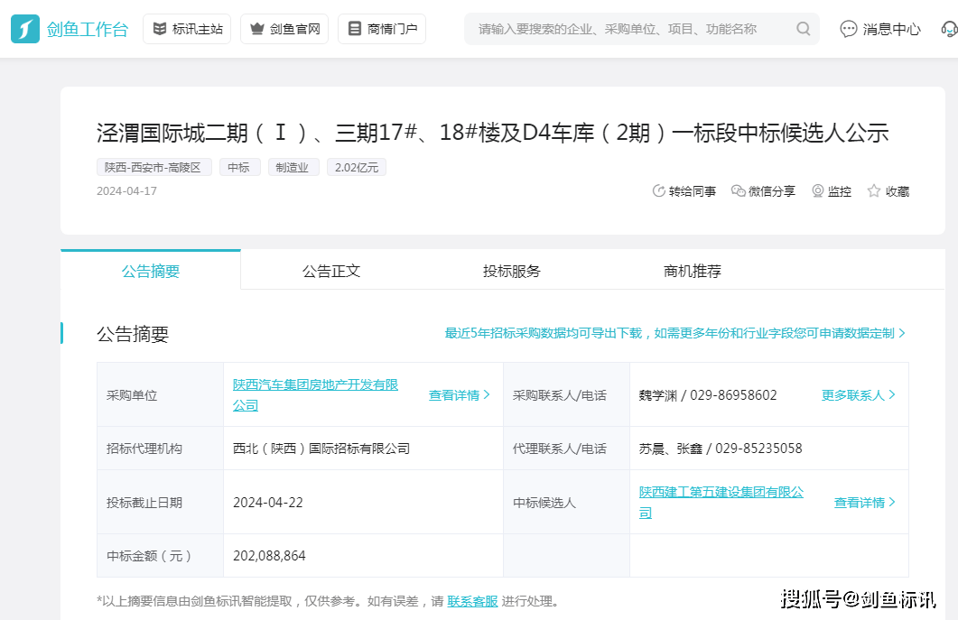The height and width of the screenshot is (620, 958).
Task: Click the 消息中心 label
Action: click(x=891, y=29)
